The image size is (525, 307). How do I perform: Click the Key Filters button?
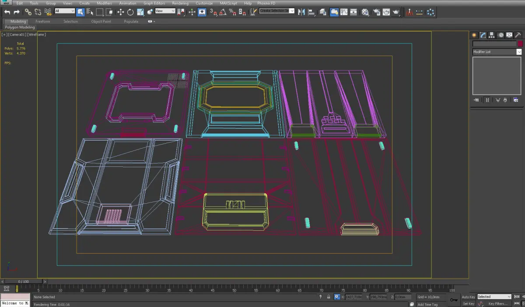498,303
